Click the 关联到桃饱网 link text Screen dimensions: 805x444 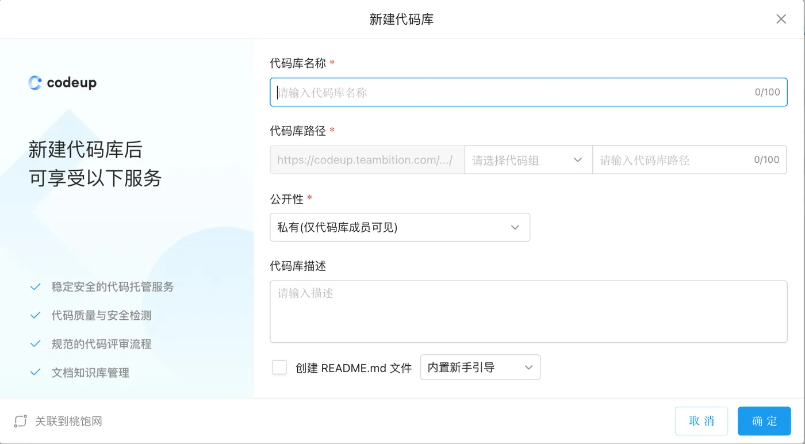tap(68, 422)
